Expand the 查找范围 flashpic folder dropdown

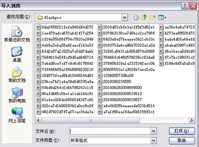(125, 17)
